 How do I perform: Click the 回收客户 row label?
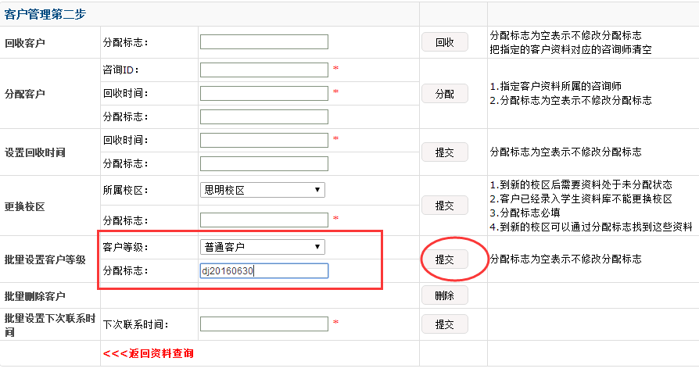tap(25, 43)
